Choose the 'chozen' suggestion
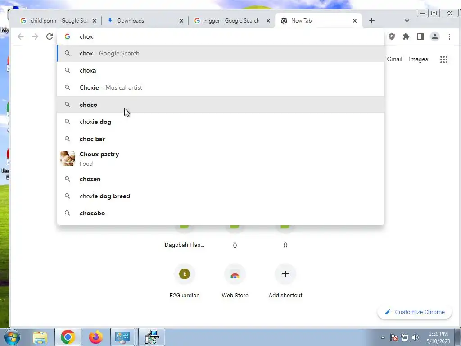The image size is (461, 346). (221, 179)
